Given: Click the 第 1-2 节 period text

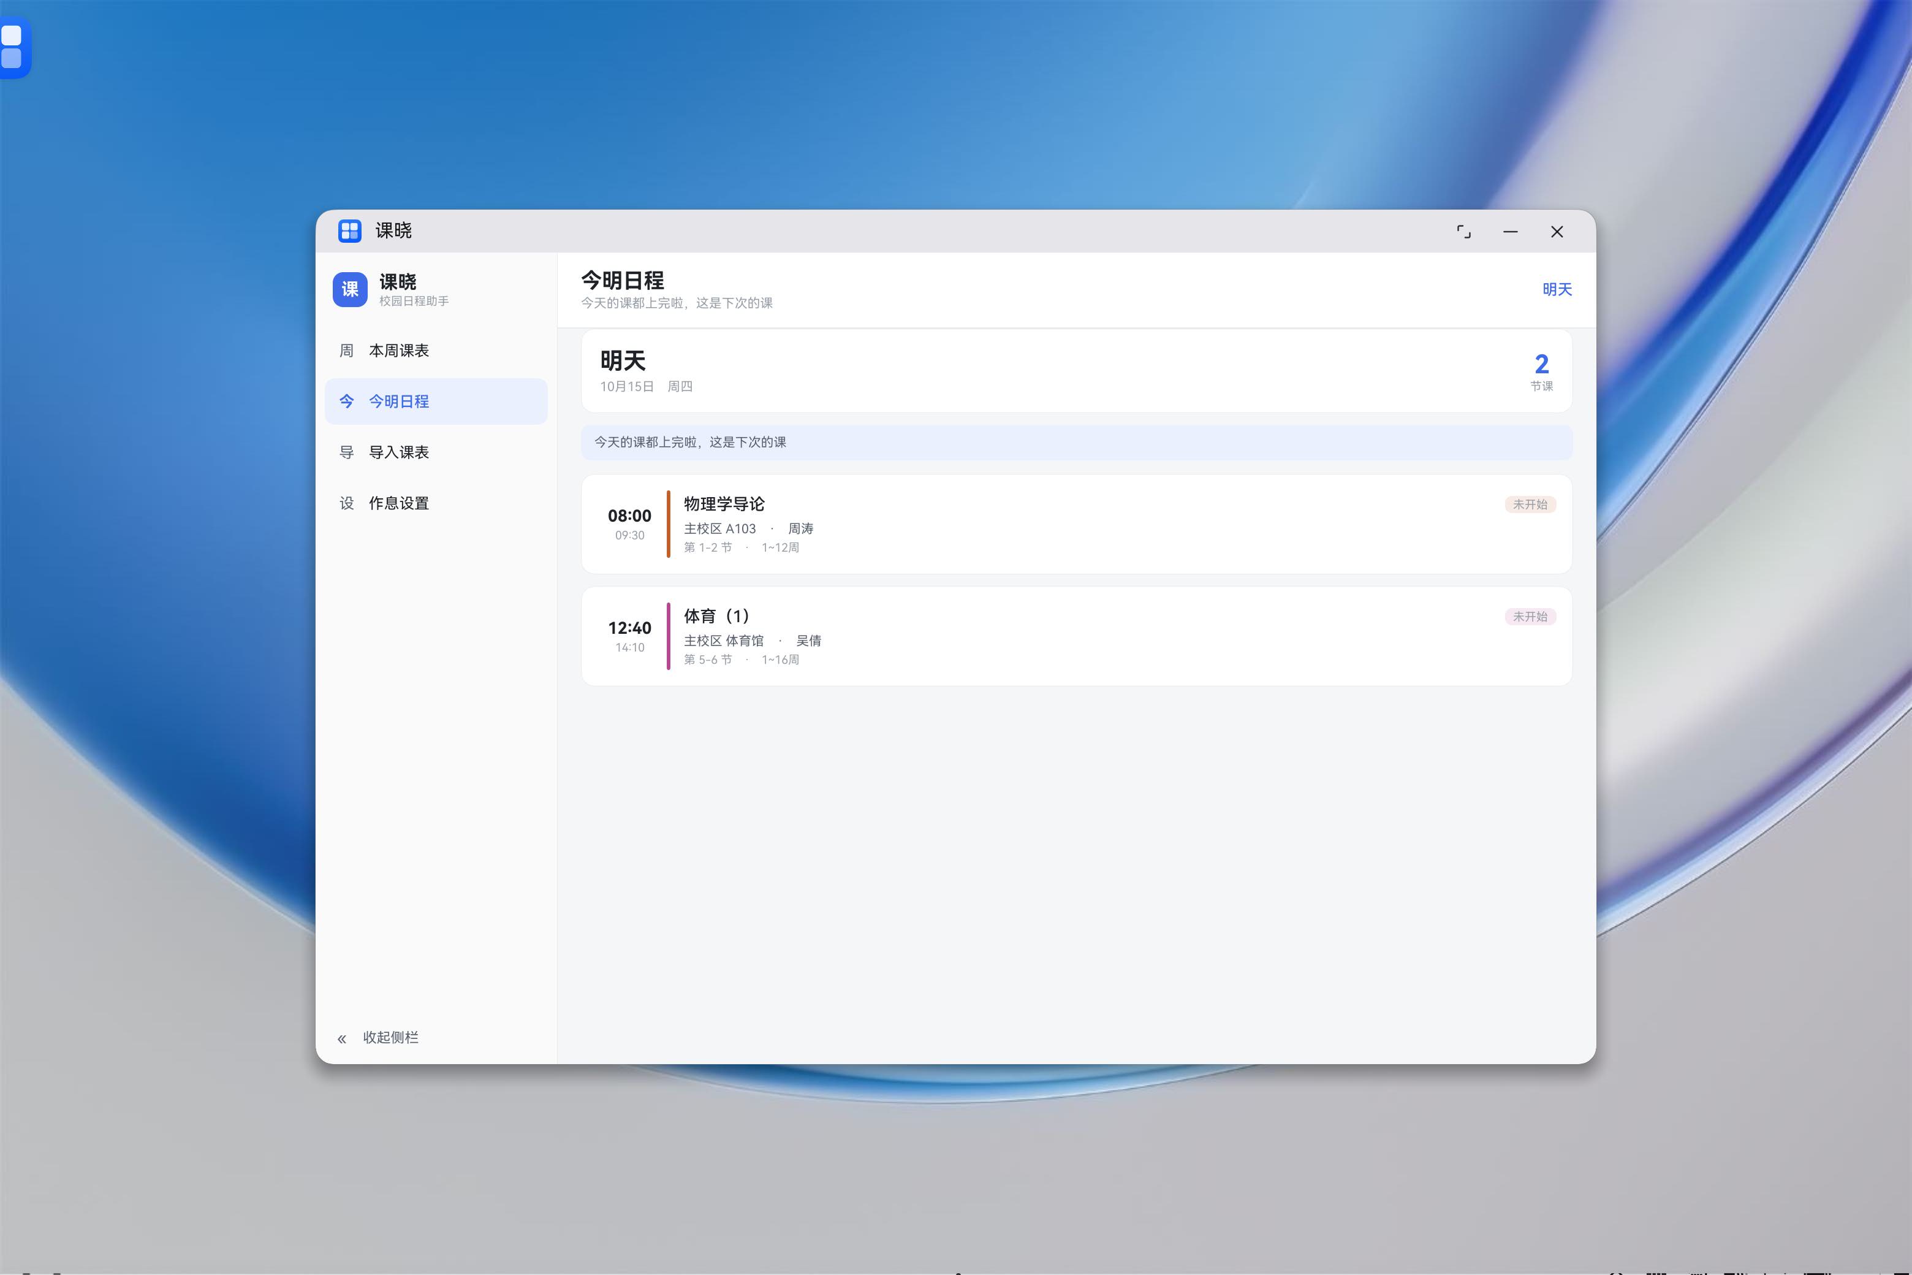Looking at the screenshot, I should (x=707, y=547).
